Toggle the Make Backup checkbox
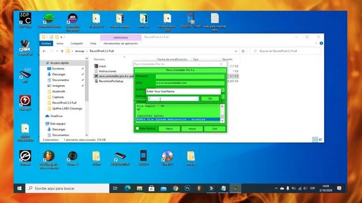Image resolution: width=362 pixels, height=203 pixels. (137, 129)
